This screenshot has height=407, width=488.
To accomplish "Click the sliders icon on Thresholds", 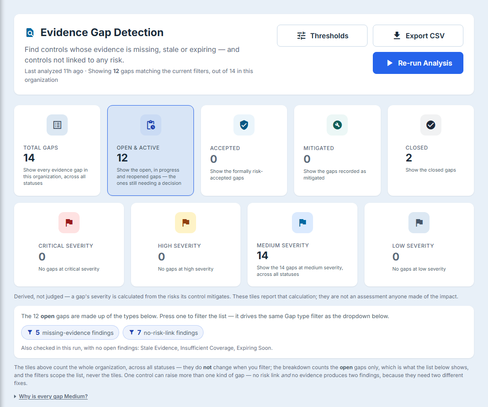I will [301, 36].
